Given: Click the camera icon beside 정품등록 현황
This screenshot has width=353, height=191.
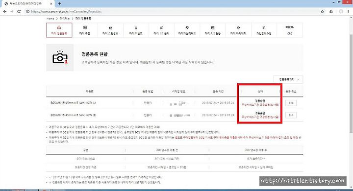Looking at the screenshot, I should 60,58.
